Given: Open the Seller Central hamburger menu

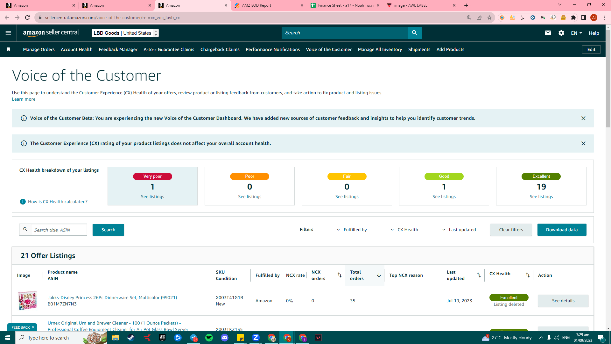Looking at the screenshot, I should point(8,33).
